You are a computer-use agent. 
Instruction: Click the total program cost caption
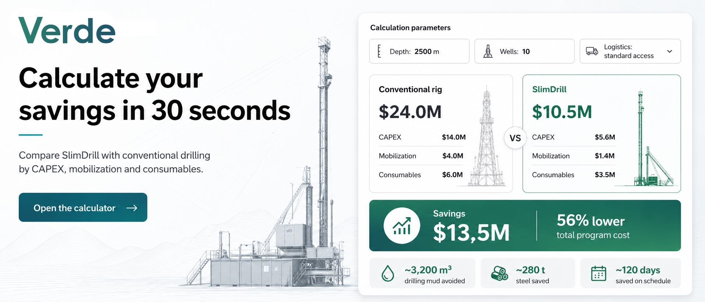pos(593,235)
